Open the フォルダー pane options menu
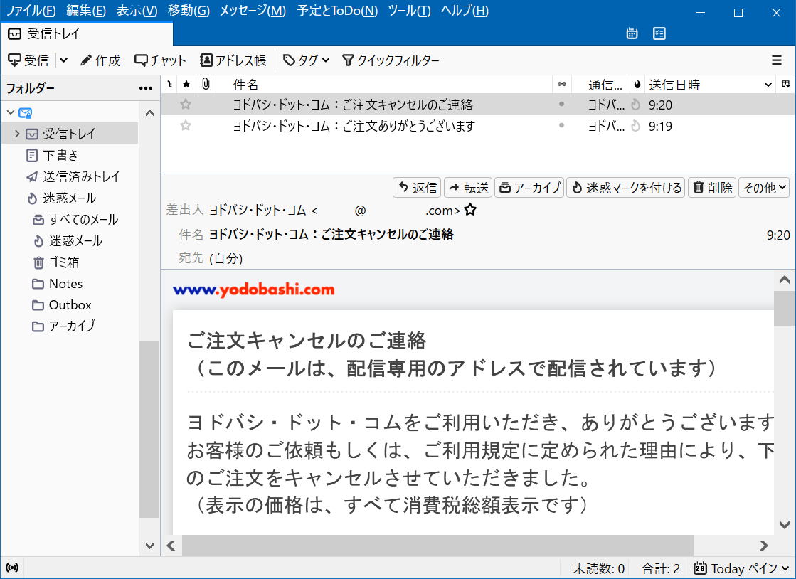Image resolution: width=796 pixels, height=579 pixels. (146, 88)
